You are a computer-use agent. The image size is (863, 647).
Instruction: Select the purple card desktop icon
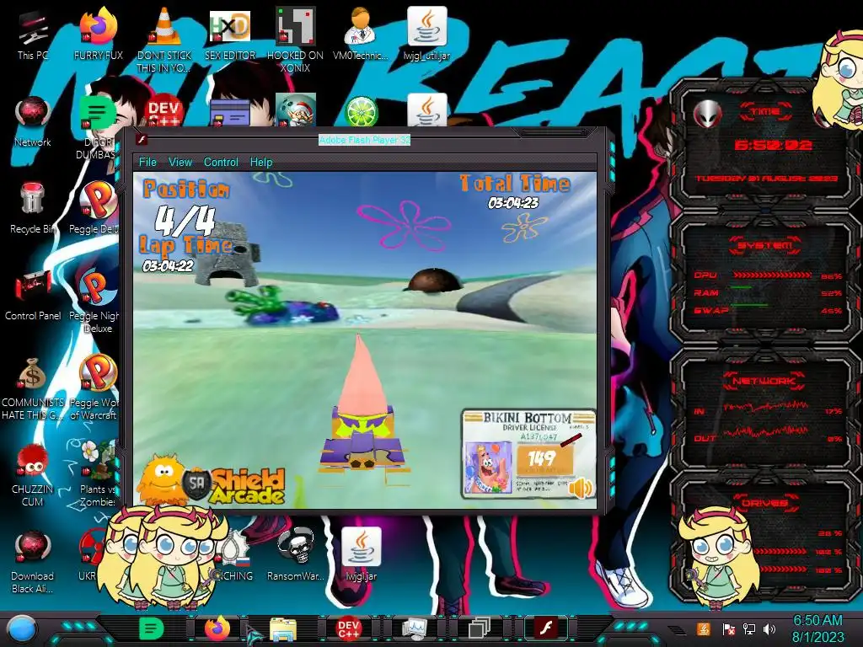[229, 112]
